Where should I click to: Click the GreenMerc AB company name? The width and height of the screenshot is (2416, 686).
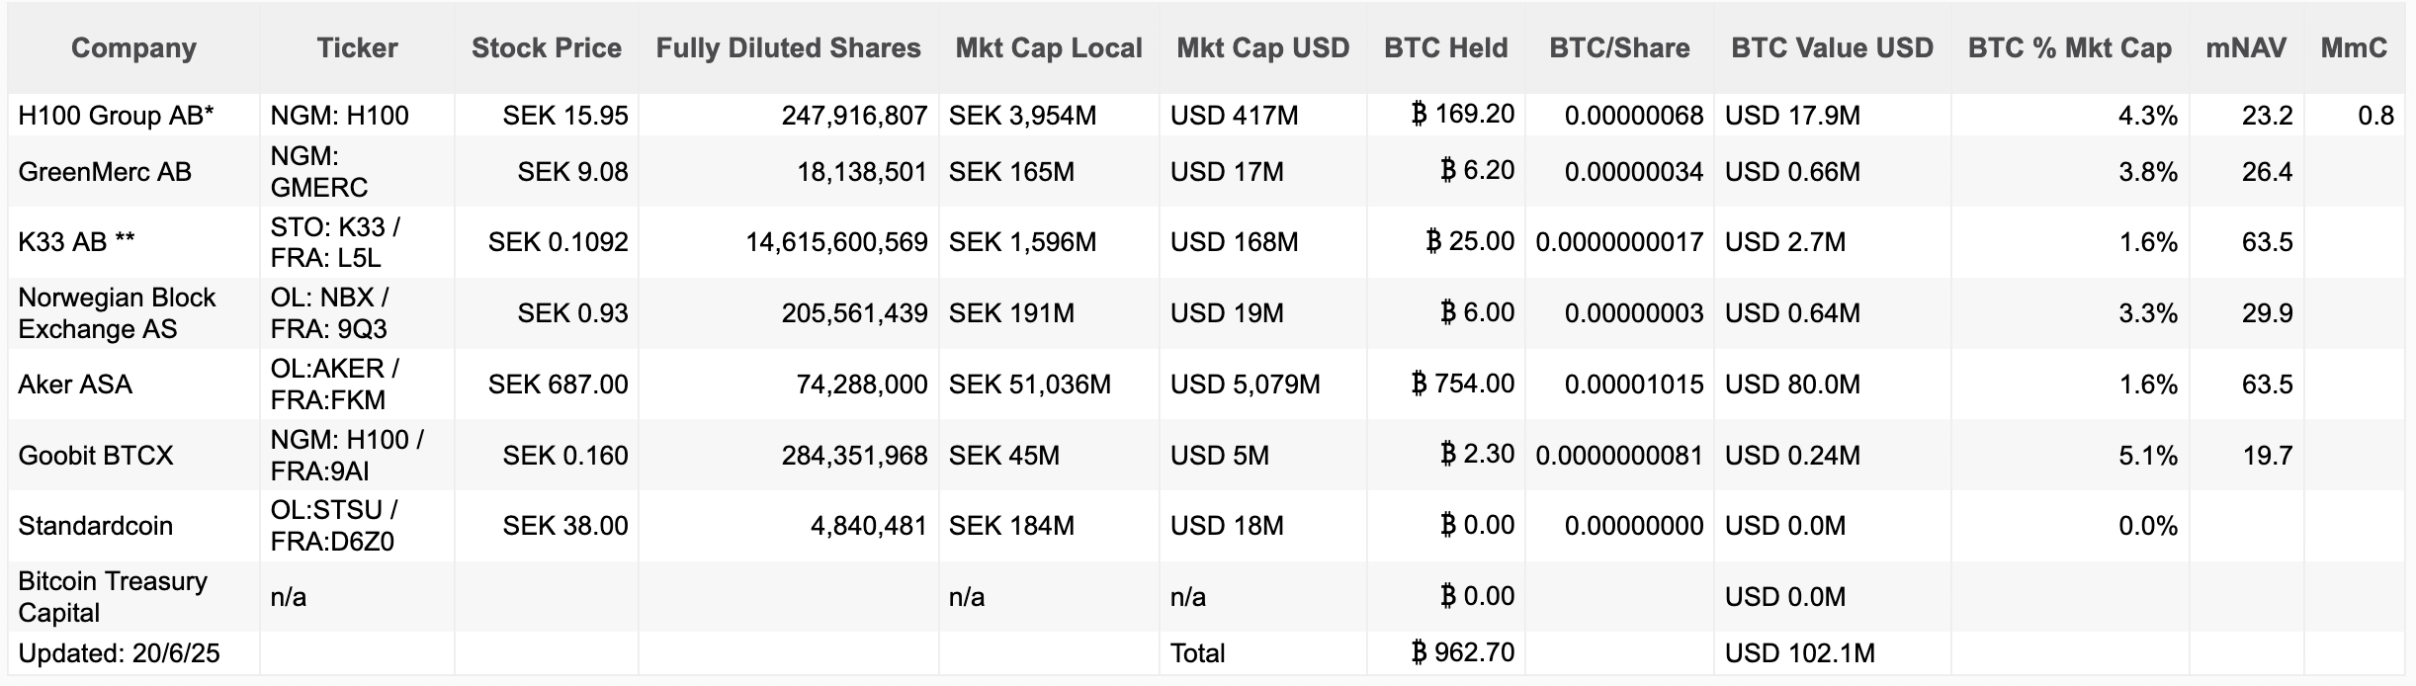[x=105, y=172]
